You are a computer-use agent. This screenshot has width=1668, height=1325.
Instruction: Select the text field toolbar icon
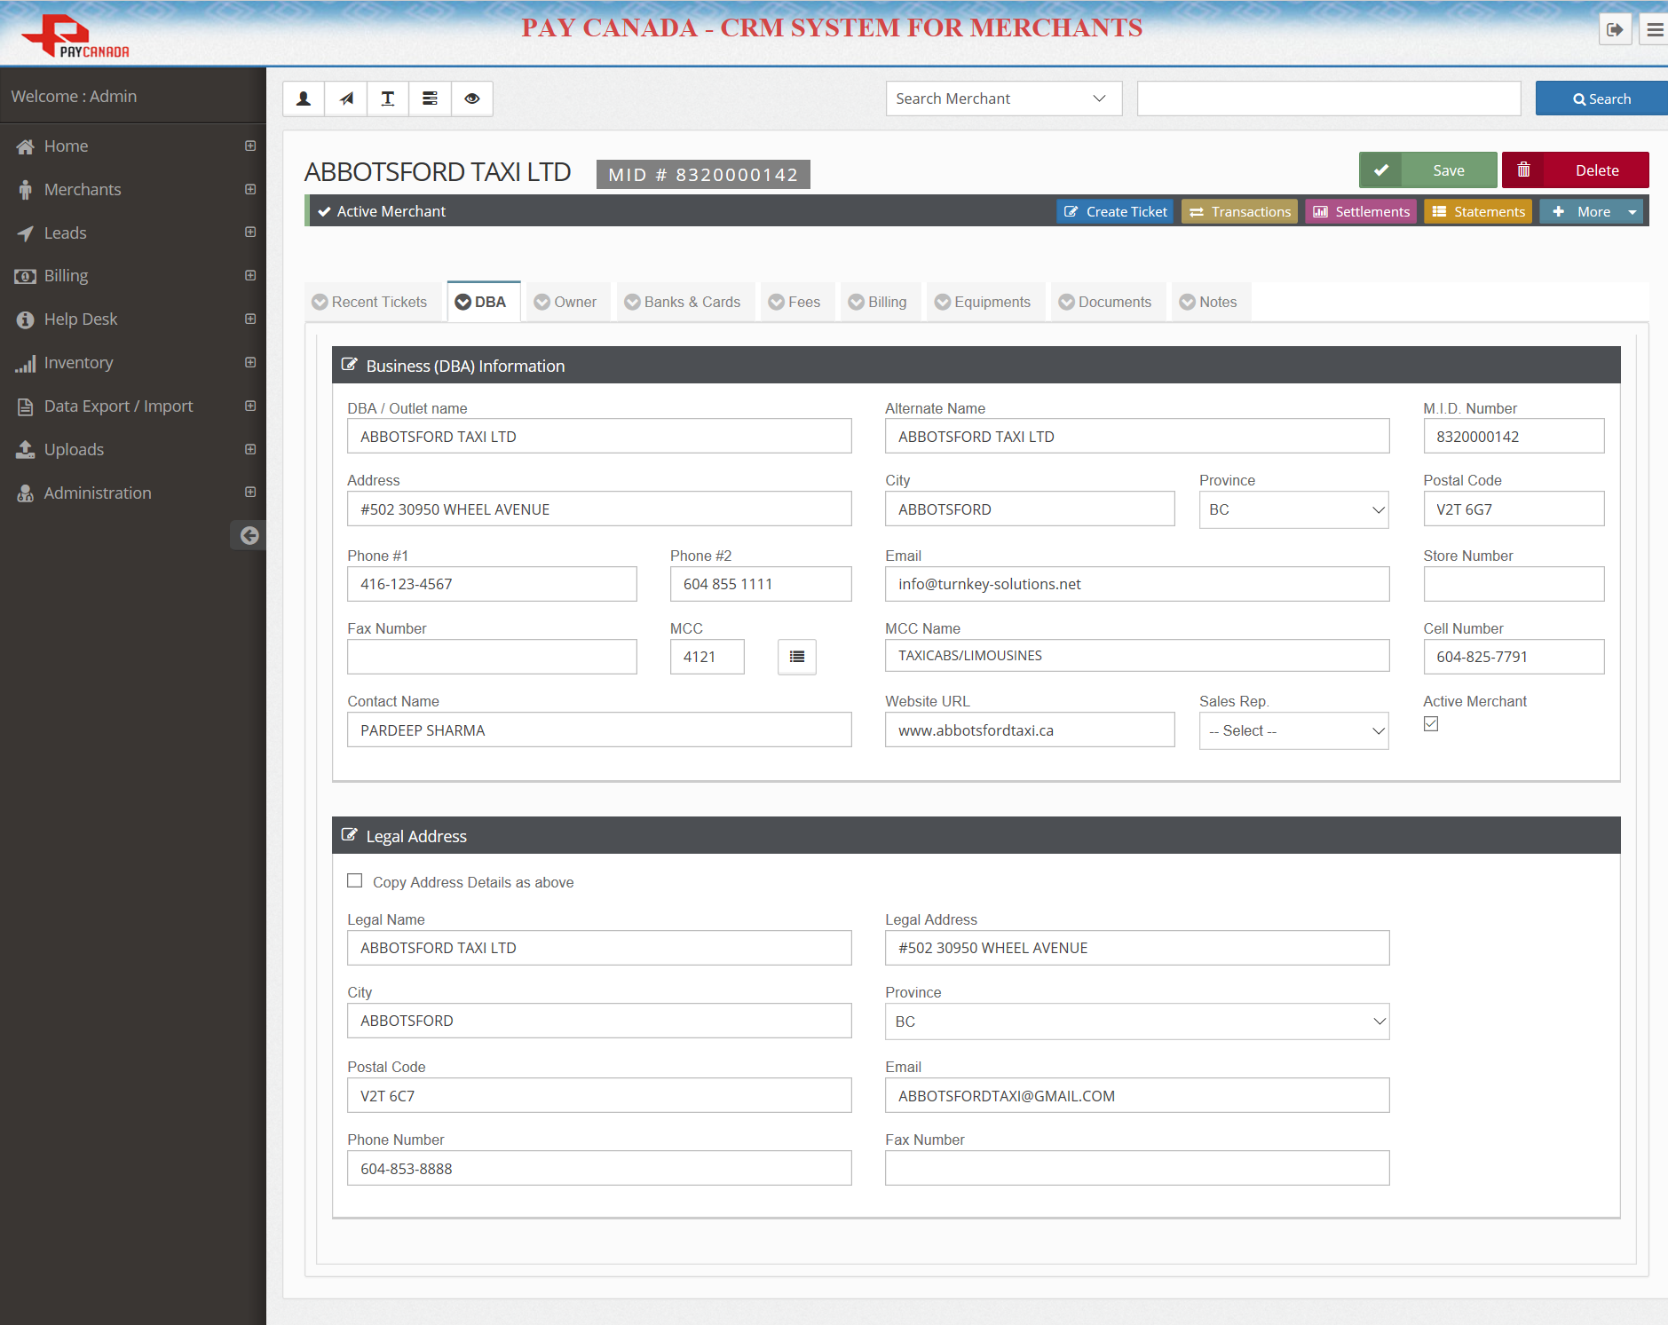(387, 99)
